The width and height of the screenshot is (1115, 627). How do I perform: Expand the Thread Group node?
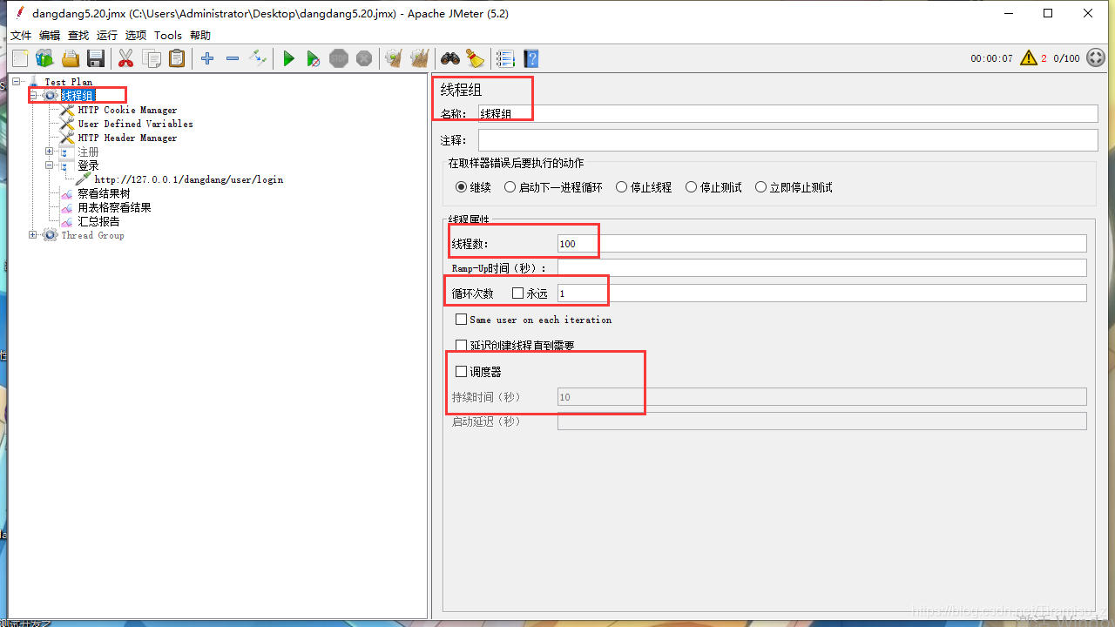(x=33, y=235)
